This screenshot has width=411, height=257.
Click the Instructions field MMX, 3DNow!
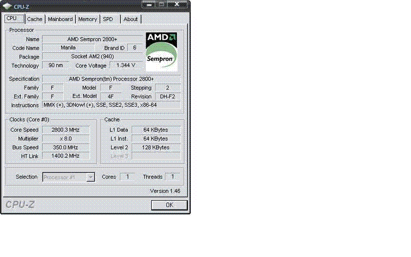point(112,105)
